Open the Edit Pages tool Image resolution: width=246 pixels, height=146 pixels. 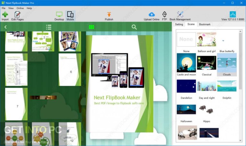pos(17,16)
